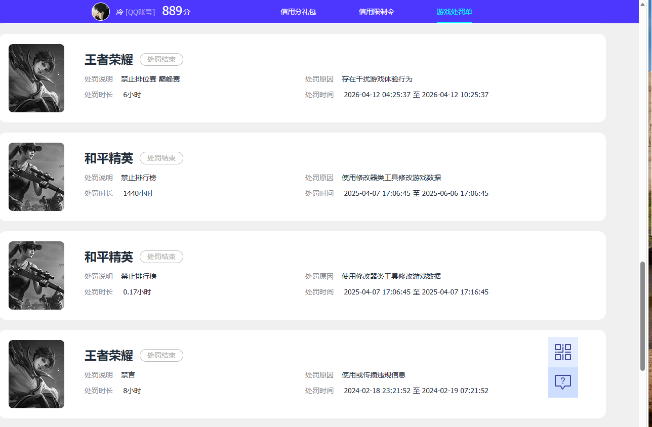Click the [QQ账号] account label

(140, 12)
